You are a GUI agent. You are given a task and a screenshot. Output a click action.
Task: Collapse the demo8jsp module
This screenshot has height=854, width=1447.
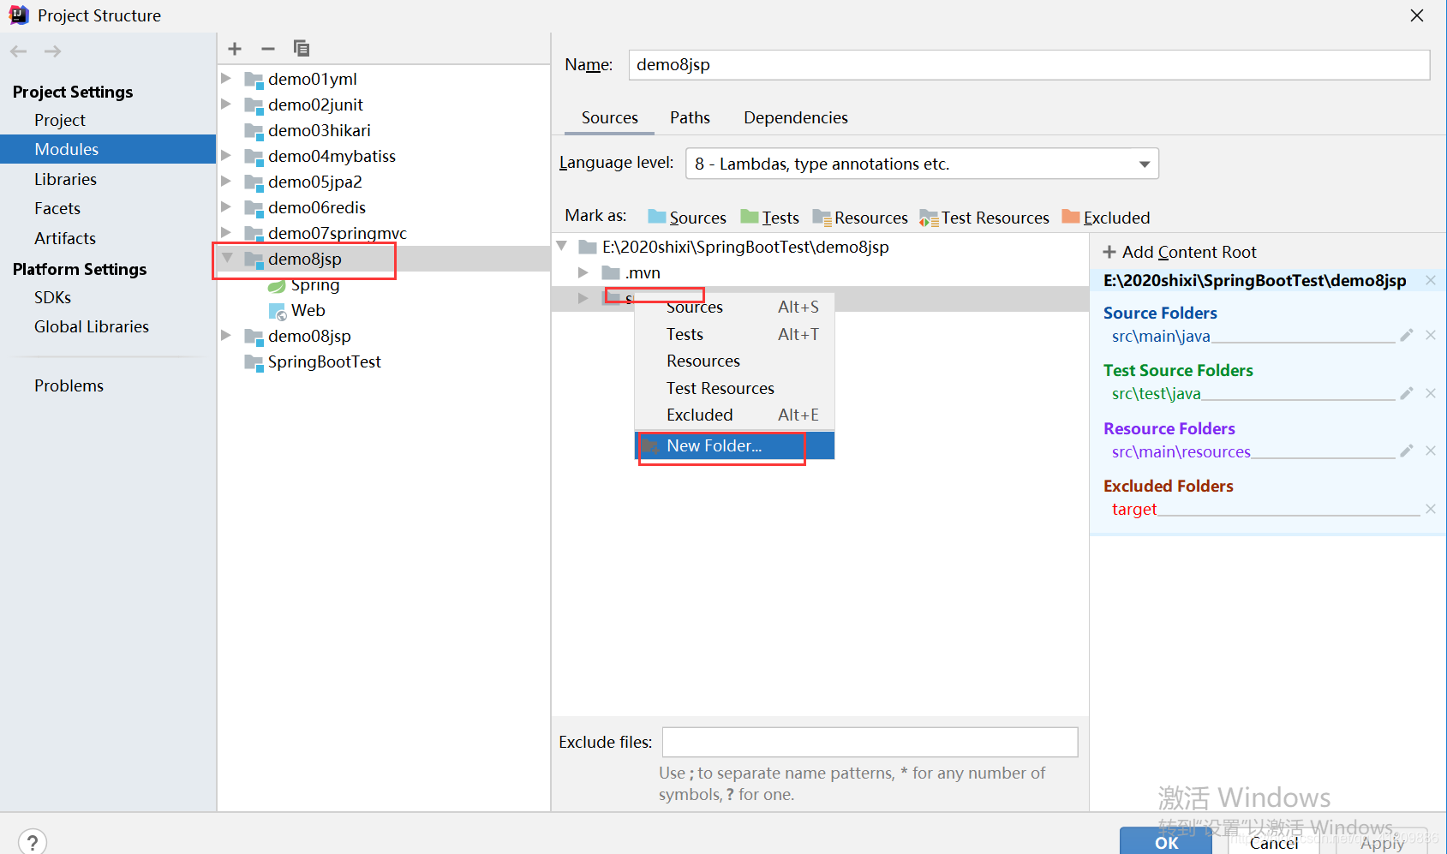[x=227, y=257]
